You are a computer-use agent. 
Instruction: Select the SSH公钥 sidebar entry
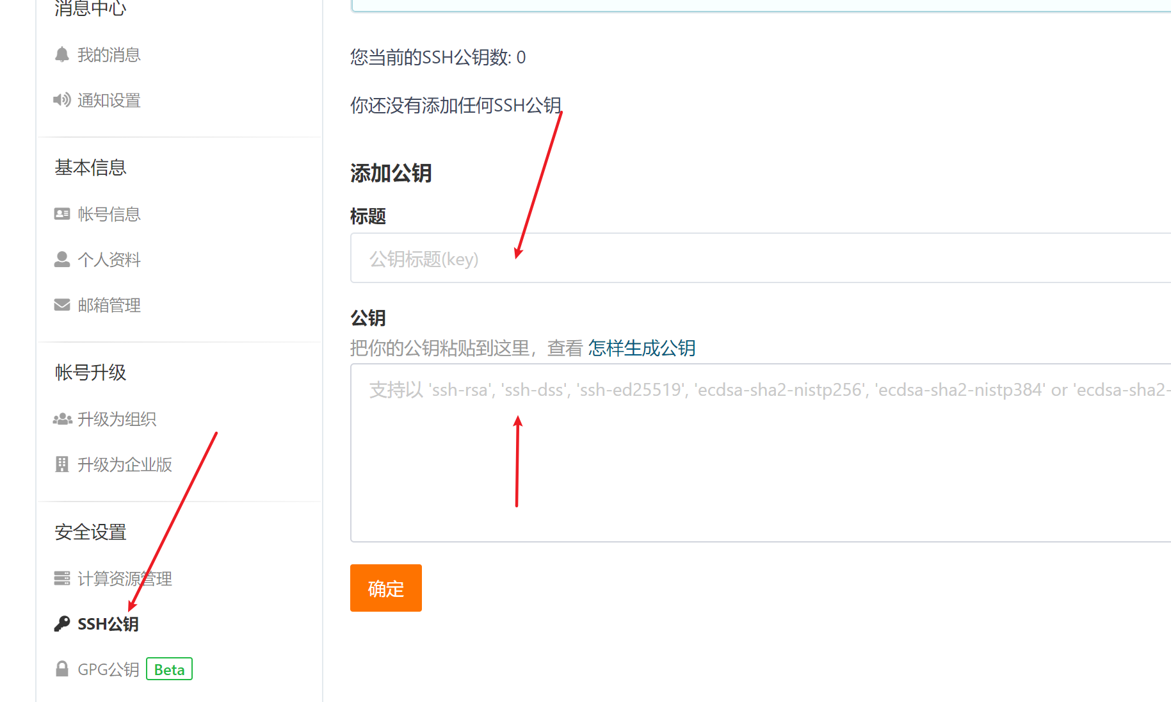[x=108, y=624]
